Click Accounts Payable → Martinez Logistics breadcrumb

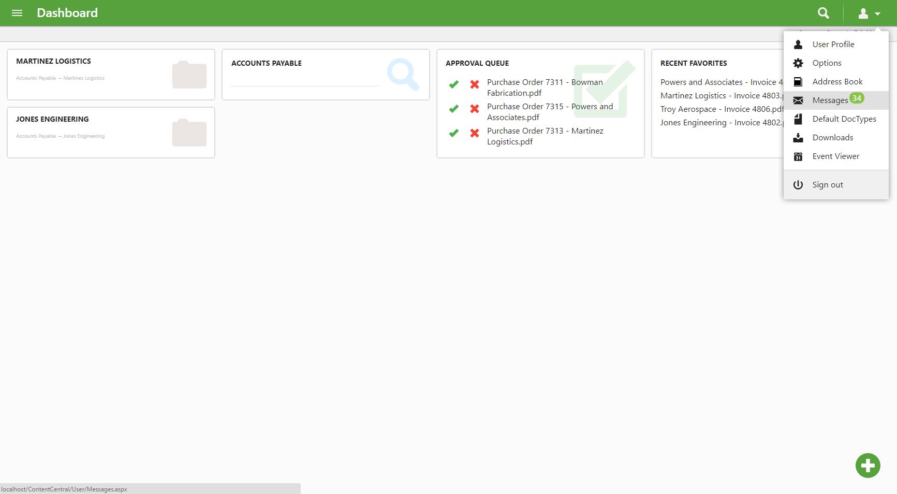pyautogui.click(x=60, y=78)
